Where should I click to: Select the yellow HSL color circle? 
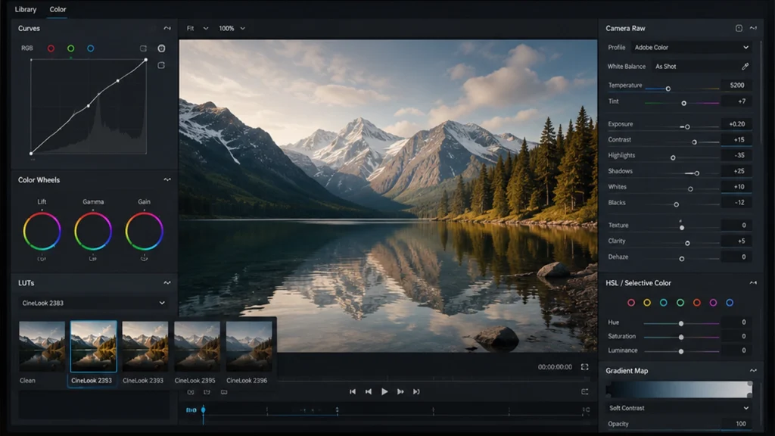pos(647,303)
